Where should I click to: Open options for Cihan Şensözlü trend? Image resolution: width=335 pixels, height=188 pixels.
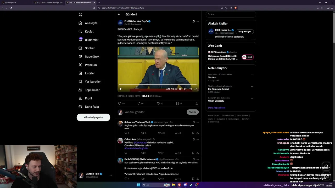click(x=252, y=98)
